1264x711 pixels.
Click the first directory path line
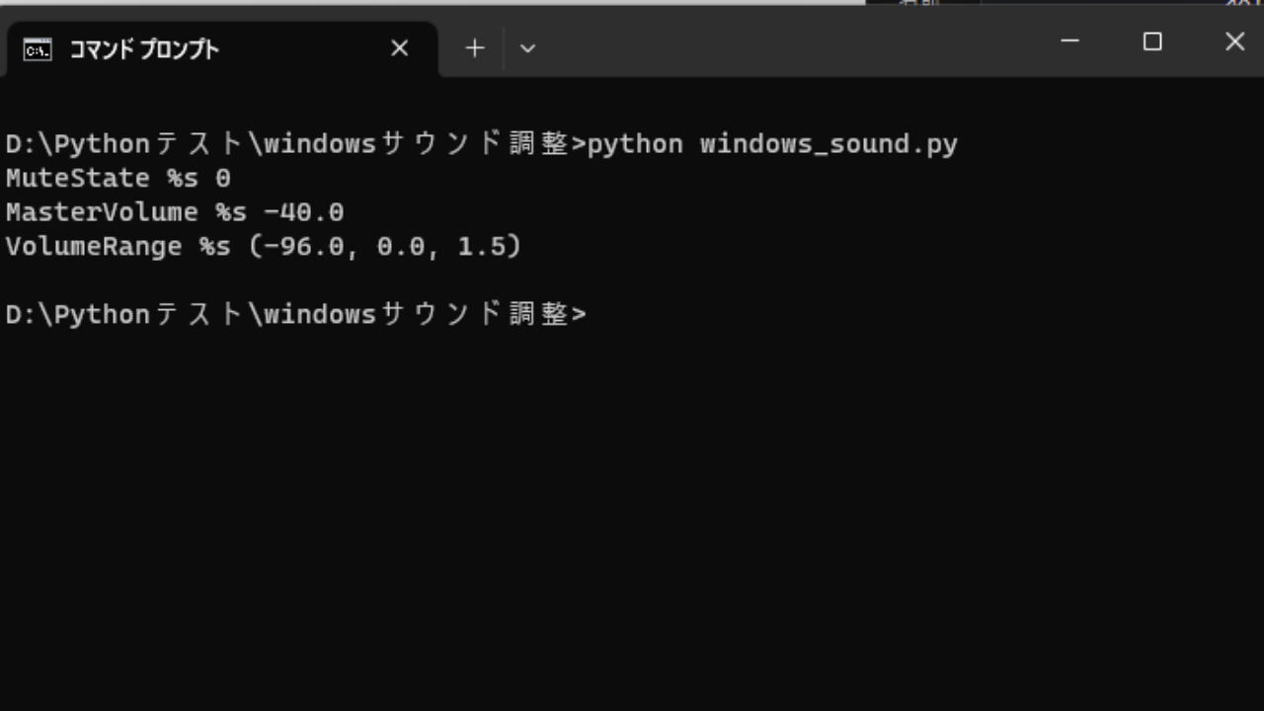tap(291, 144)
